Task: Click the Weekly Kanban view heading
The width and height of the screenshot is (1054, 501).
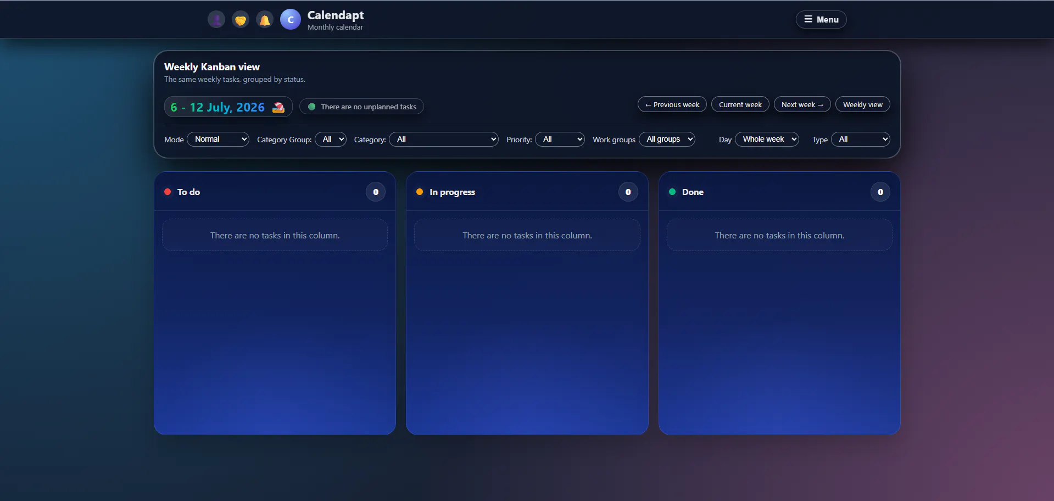Action: pyautogui.click(x=212, y=67)
